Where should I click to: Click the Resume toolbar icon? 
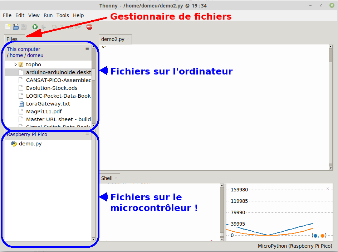(x=78, y=27)
